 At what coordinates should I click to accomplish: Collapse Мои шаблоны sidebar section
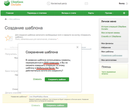[x=114, y=52]
